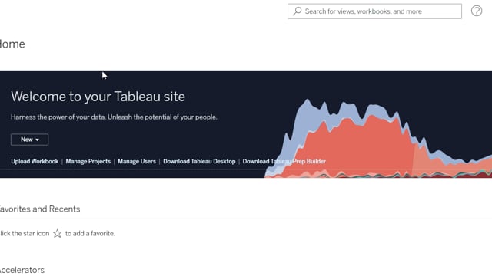The height and width of the screenshot is (276, 492).
Task: Click the Welcome to your Tableau site headline
Action: tap(98, 97)
